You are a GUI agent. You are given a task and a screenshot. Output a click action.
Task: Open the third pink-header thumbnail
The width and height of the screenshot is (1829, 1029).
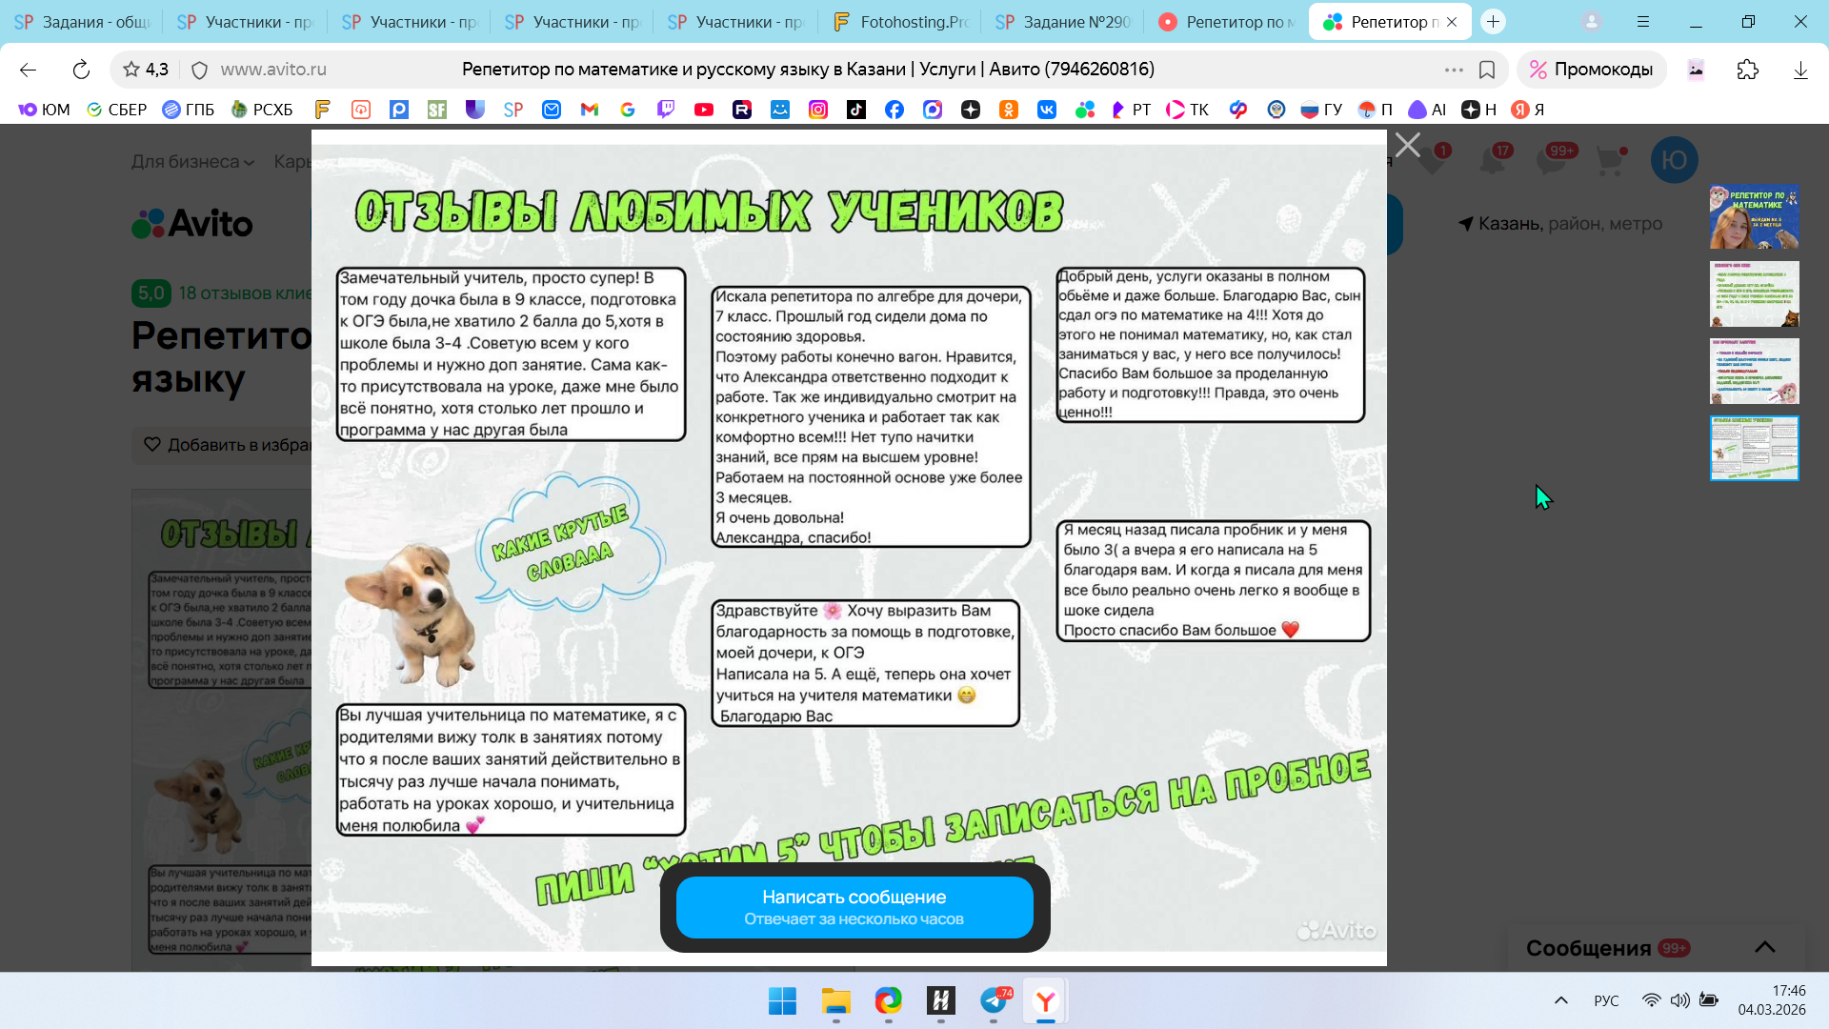(1754, 372)
